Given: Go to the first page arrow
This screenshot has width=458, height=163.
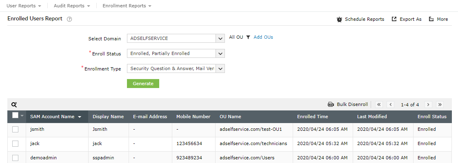Looking at the screenshot, I should tap(379, 104).
